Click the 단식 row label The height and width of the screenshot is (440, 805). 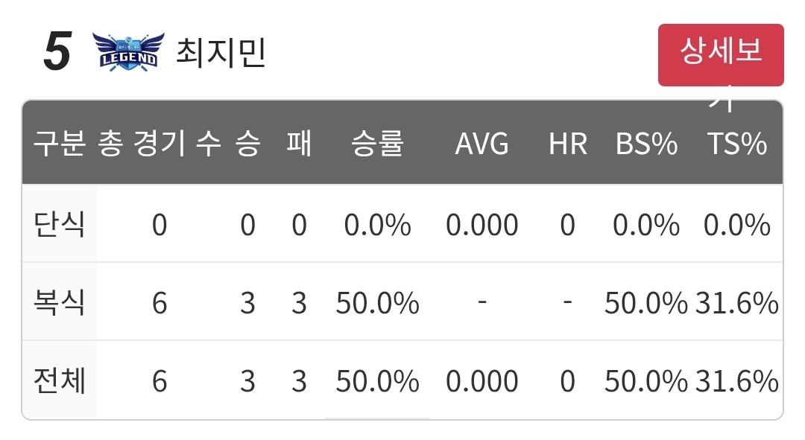(x=59, y=223)
